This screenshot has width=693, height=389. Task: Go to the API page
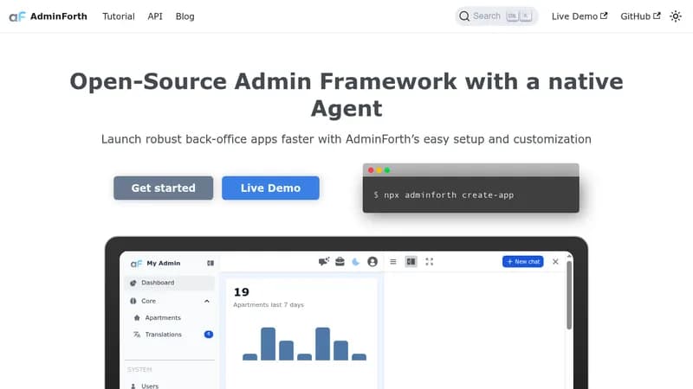(155, 16)
